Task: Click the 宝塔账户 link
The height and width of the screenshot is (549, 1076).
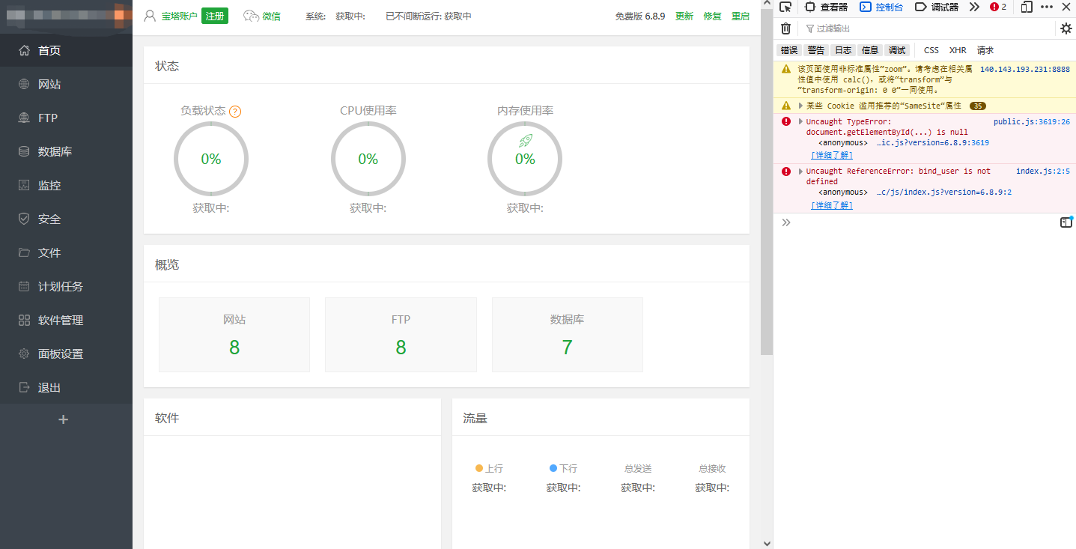Action: [x=180, y=16]
